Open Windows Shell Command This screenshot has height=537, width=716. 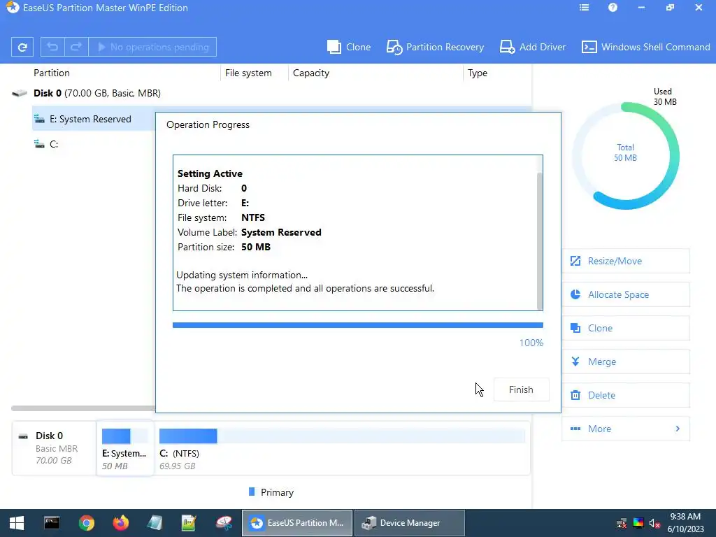(645, 47)
